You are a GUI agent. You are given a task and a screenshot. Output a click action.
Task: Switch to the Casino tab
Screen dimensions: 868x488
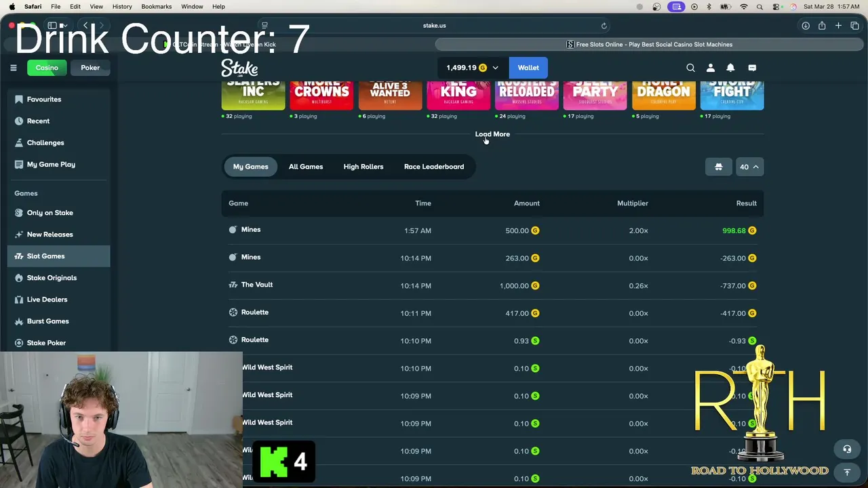coord(47,68)
